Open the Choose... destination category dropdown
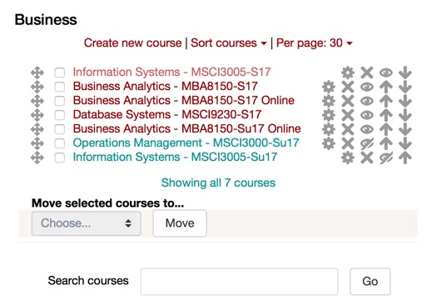 86,223
